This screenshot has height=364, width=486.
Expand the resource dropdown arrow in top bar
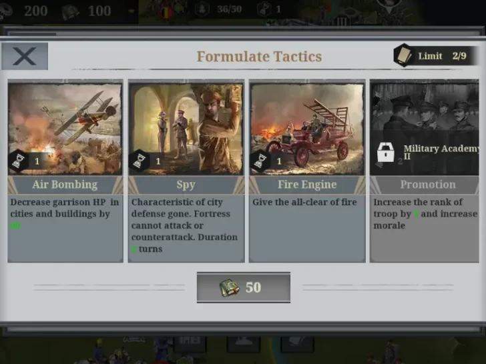click(132, 11)
